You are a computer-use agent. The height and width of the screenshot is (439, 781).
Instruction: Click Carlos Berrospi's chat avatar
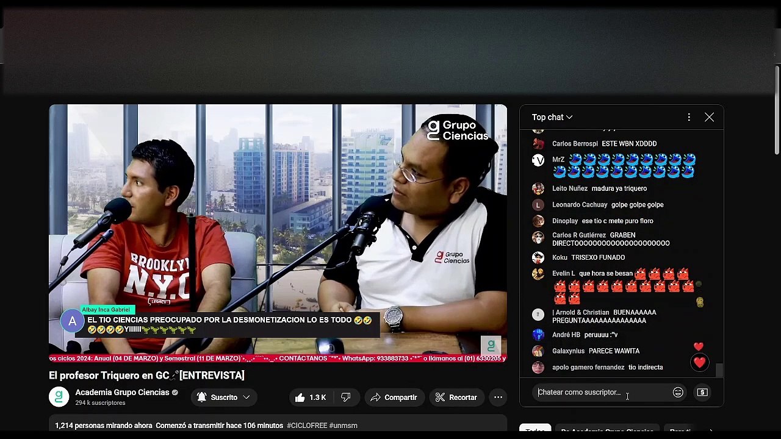(538, 144)
